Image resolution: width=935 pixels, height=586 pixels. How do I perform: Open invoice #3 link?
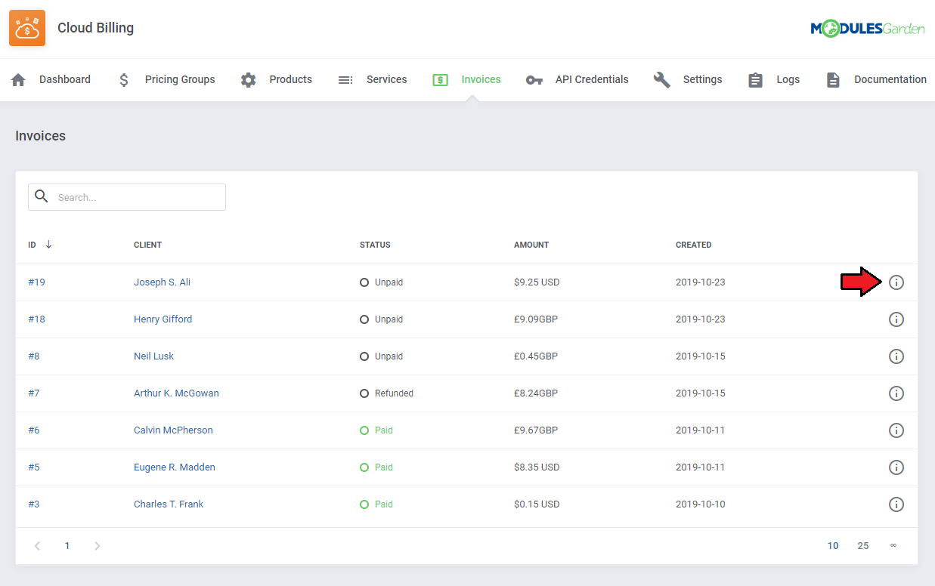point(34,504)
